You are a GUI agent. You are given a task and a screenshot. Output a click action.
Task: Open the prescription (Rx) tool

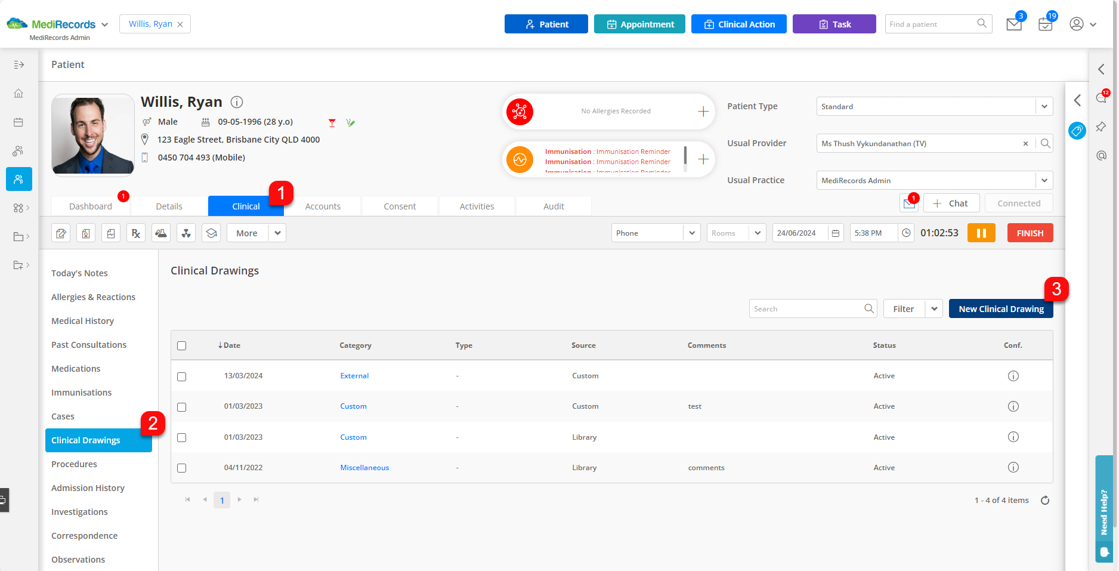[135, 233]
